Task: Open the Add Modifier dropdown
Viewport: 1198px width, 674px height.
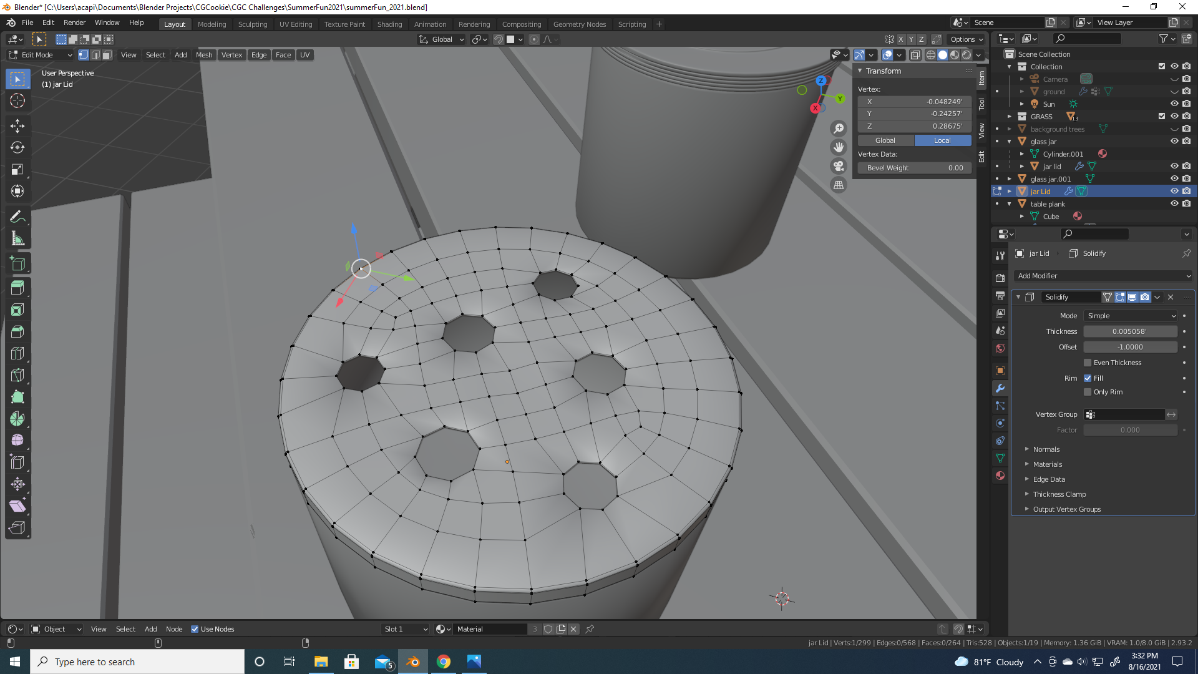Action: [1103, 276]
